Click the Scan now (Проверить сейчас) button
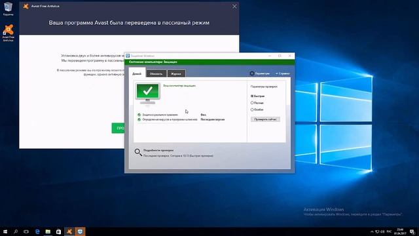 coord(265,119)
